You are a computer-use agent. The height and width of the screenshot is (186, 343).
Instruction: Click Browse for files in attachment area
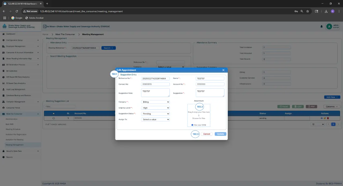[199, 118]
